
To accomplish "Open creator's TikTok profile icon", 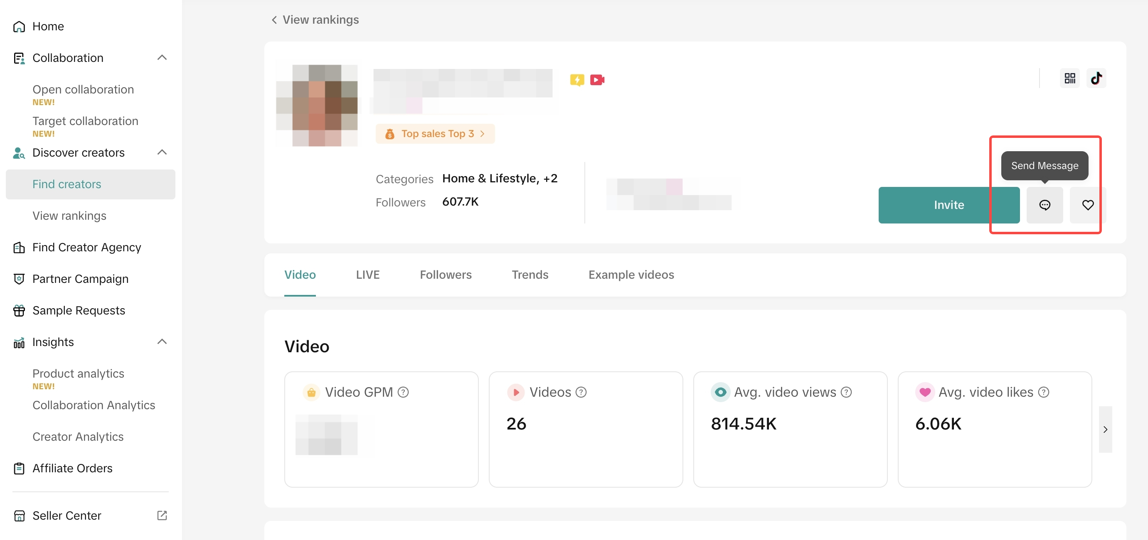I will pos(1096,79).
